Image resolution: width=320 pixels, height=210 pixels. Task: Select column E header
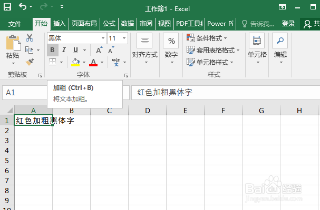[185, 111]
